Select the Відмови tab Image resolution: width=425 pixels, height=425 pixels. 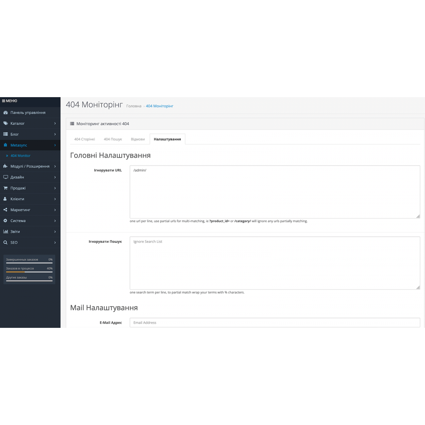(138, 139)
